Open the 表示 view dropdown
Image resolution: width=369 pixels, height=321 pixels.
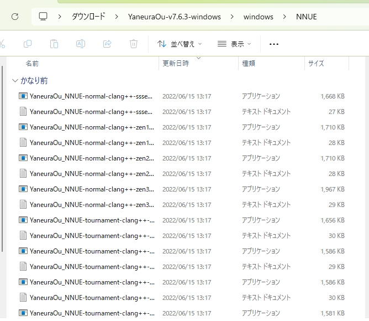[234, 44]
